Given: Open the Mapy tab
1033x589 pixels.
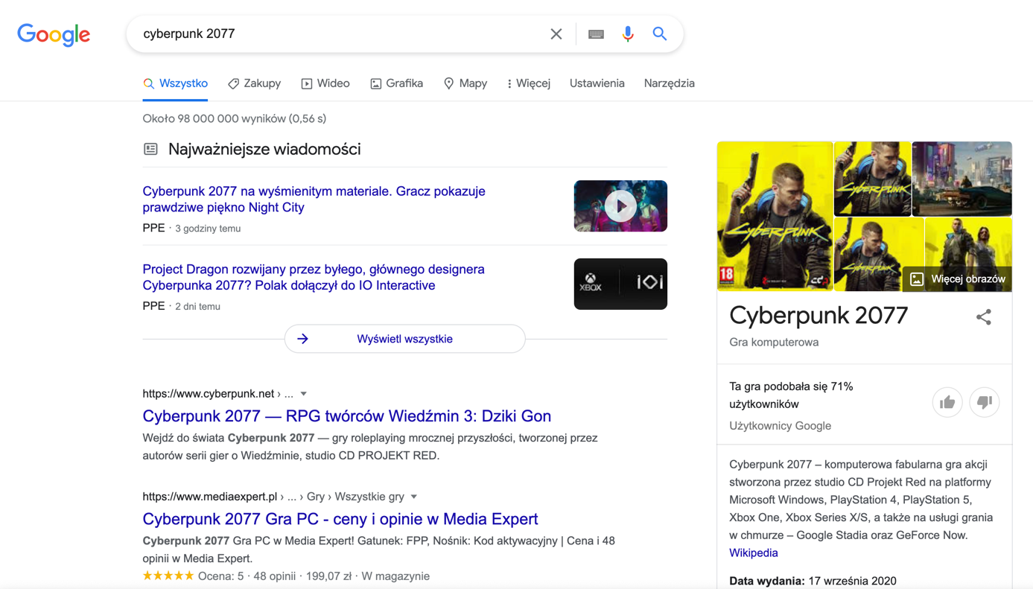Looking at the screenshot, I should 465,83.
